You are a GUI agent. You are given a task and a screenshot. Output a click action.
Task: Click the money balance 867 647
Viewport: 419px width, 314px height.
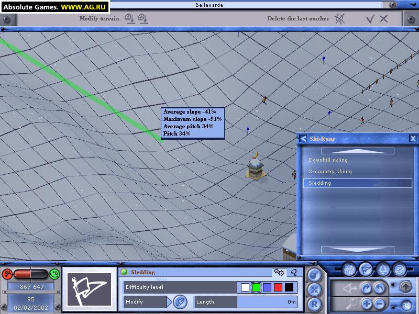click(x=31, y=287)
